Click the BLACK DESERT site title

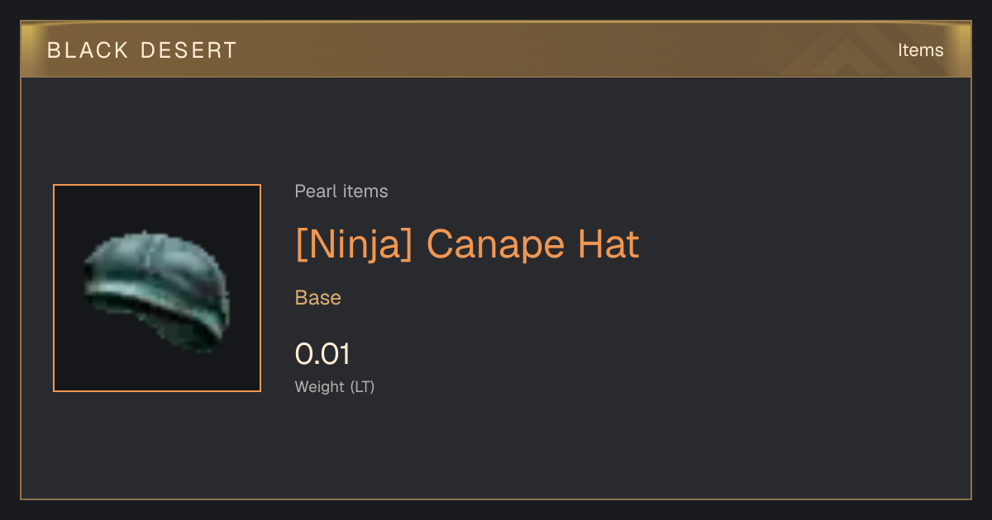click(x=142, y=50)
